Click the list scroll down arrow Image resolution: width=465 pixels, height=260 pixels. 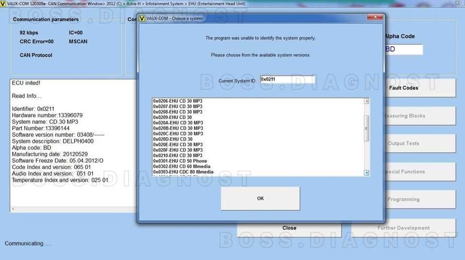(x=367, y=173)
